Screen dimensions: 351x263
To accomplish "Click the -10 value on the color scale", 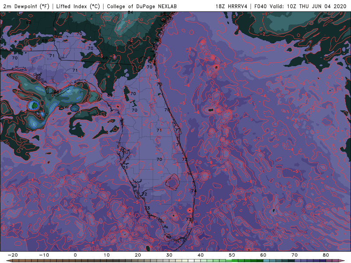I will click(x=44, y=255).
